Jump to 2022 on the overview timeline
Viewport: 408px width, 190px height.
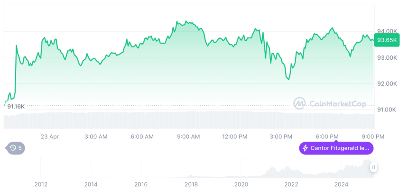pos(291,184)
